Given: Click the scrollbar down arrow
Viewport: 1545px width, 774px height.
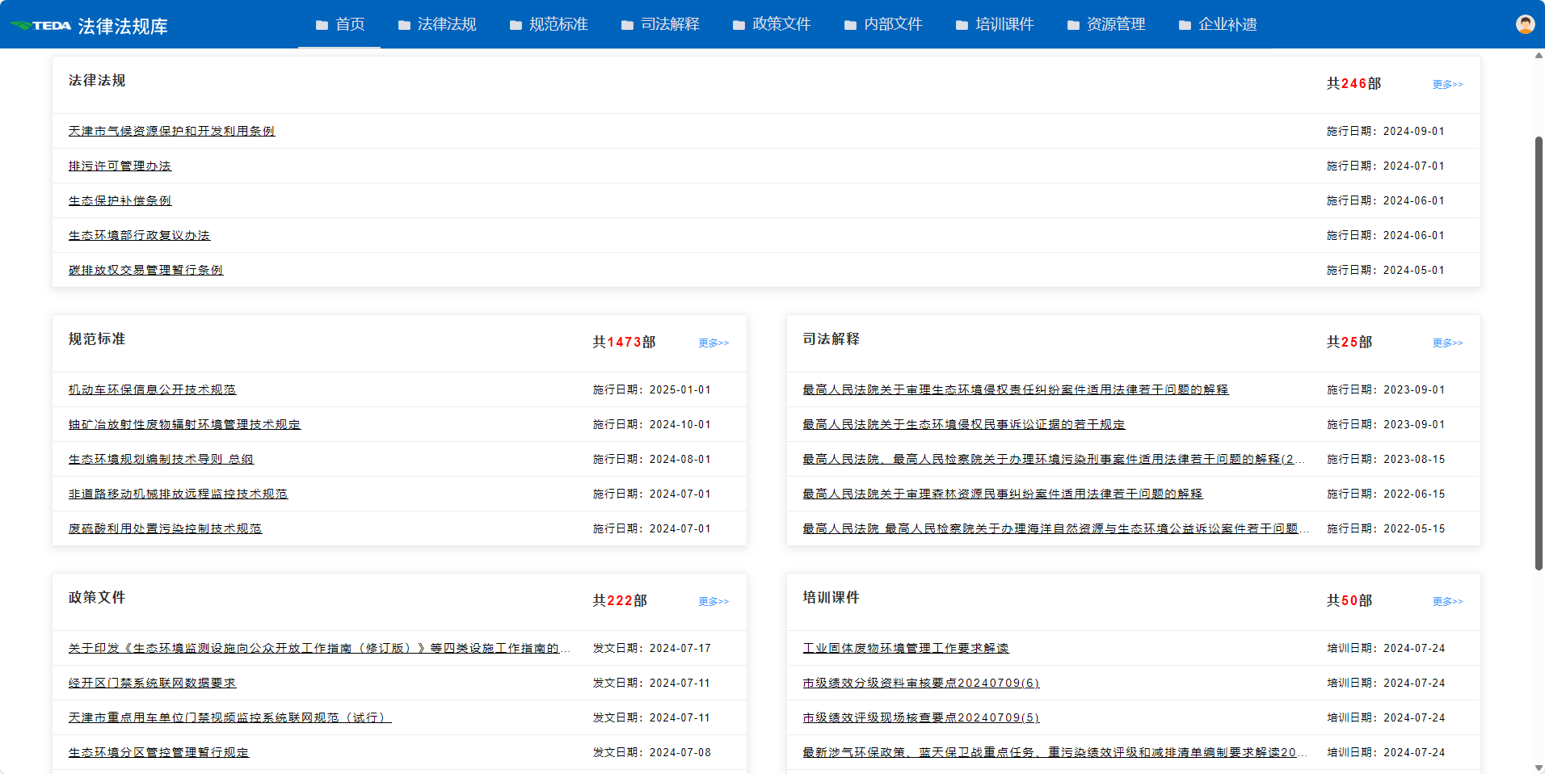Looking at the screenshot, I should pyautogui.click(x=1539, y=768).
